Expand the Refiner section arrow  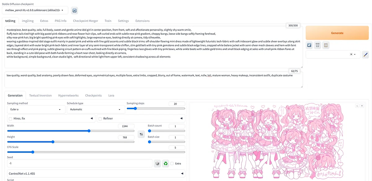coord(181,118)
